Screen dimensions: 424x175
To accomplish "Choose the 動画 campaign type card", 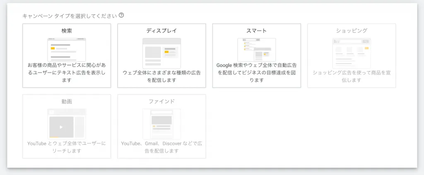I will pos(67,126).
